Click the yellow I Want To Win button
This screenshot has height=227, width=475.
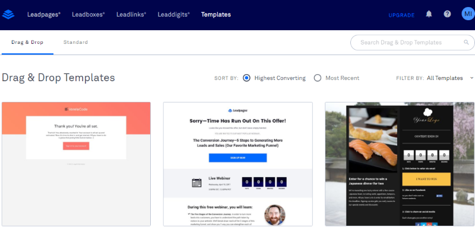tap(426, 179)
